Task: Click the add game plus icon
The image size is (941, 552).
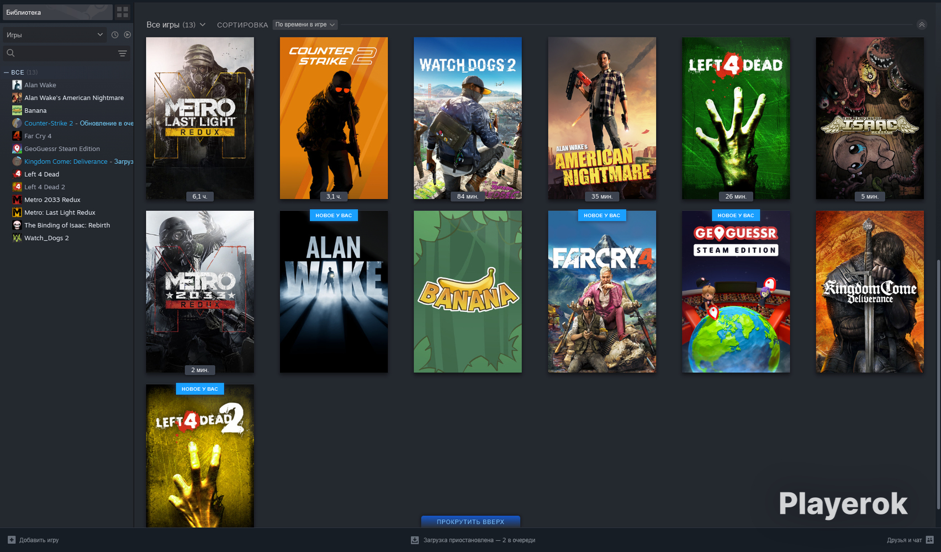Action: pyautogui.click(x=12, y=540)
